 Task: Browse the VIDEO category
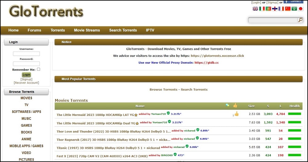coord(26,153)
